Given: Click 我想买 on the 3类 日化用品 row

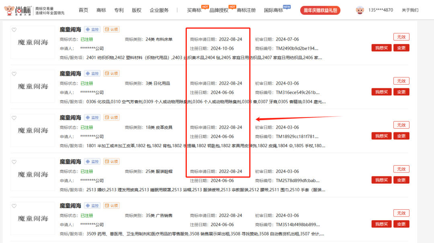Looking at the screenshot, I should pyautogui.click(x=381, y=91).
